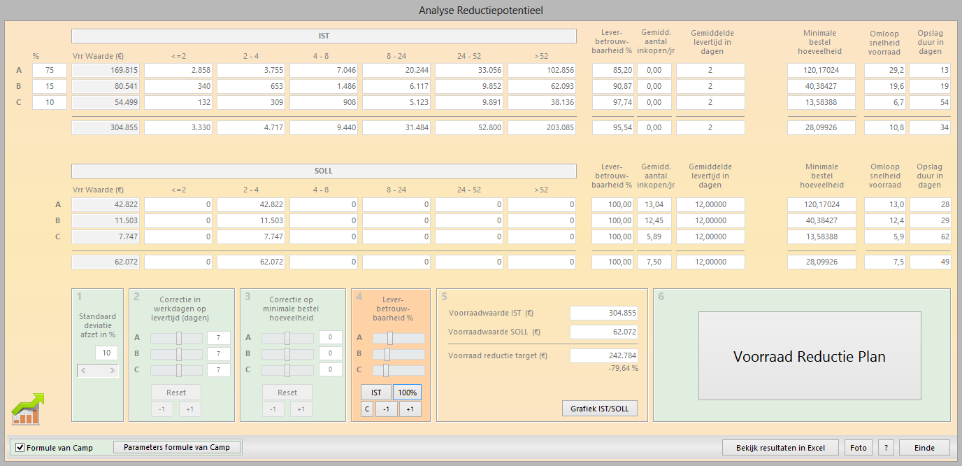This screenshot has height=466, width=962.
Task: Switch Leverbetrouwbaarheid to IST values
Action: pos(375,393)
